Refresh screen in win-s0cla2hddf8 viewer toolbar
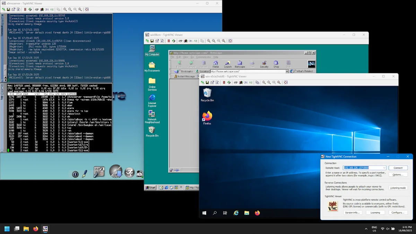Screen dimensions: 416x234 229,83
